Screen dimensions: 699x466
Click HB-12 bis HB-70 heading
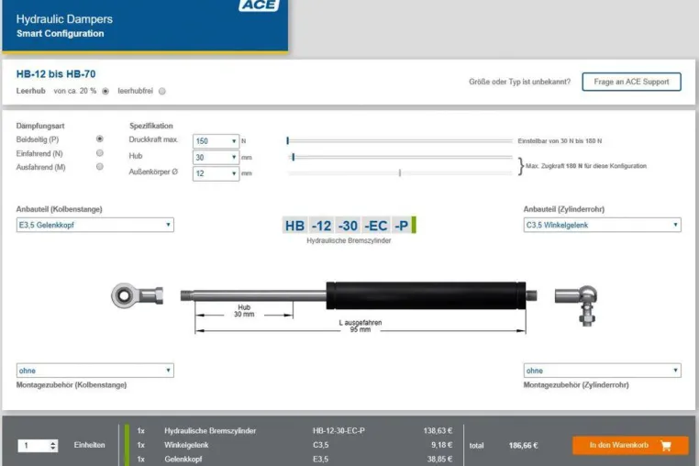coord(56,74)
